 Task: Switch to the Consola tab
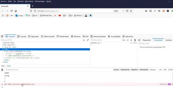pyautogui.click(x=22, y=36)
